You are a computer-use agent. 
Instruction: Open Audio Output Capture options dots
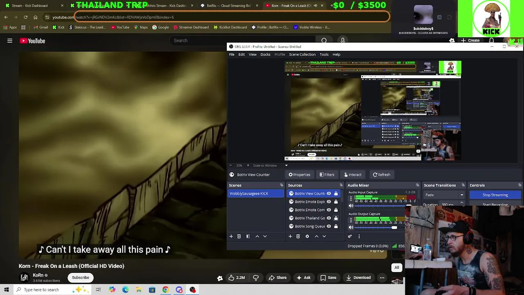pos(351,220)
